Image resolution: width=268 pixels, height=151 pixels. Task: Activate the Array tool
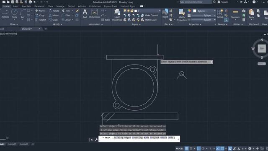tap(66, 20)
